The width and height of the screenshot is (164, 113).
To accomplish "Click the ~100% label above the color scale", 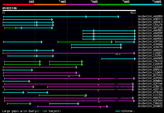I will coord(157,2).
